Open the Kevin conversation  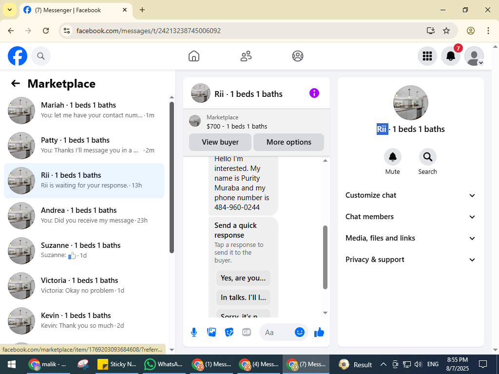pos(84,320)
